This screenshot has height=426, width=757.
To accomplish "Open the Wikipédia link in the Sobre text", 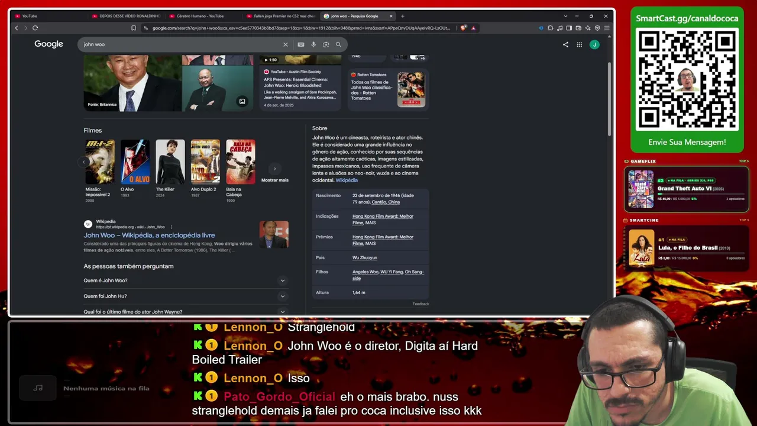I will [347, 180].
